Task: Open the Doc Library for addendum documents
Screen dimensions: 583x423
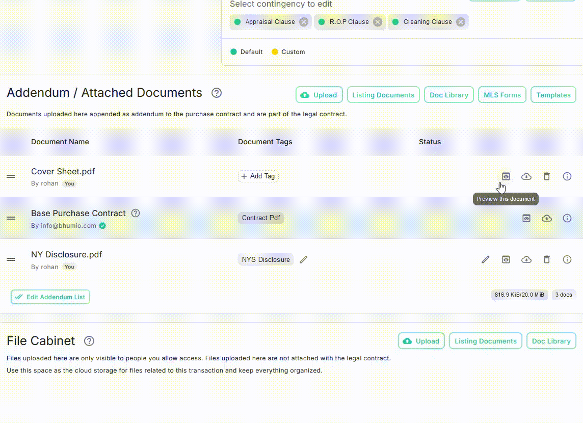Action: coord(448,95)
